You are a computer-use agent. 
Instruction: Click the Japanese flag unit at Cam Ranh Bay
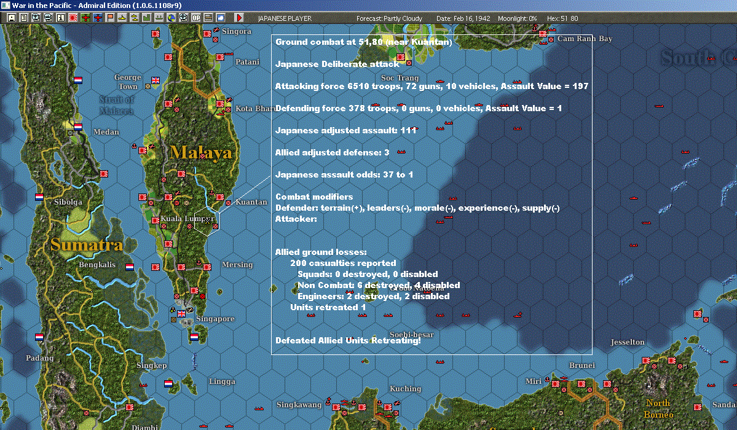pyautogui.click(x=543, y=34)
